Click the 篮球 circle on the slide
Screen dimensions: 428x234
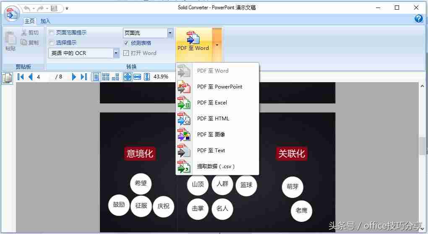click(x=246, y=185)
